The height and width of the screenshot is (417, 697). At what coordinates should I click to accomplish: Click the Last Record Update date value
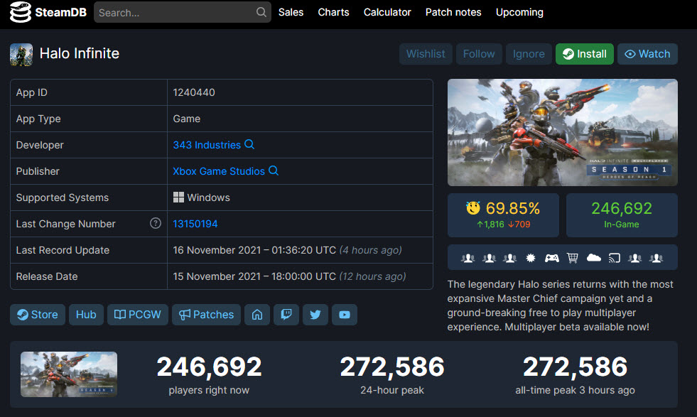254,250
